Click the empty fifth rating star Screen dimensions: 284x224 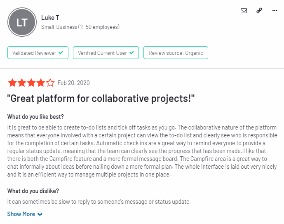[50, 83]
